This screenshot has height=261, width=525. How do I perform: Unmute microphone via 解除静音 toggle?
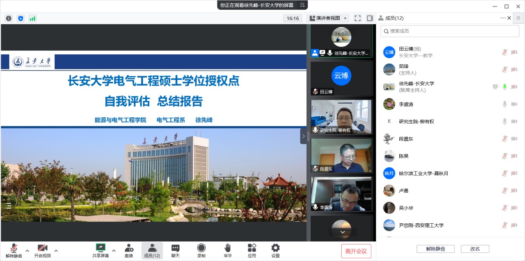click(14, 251)
